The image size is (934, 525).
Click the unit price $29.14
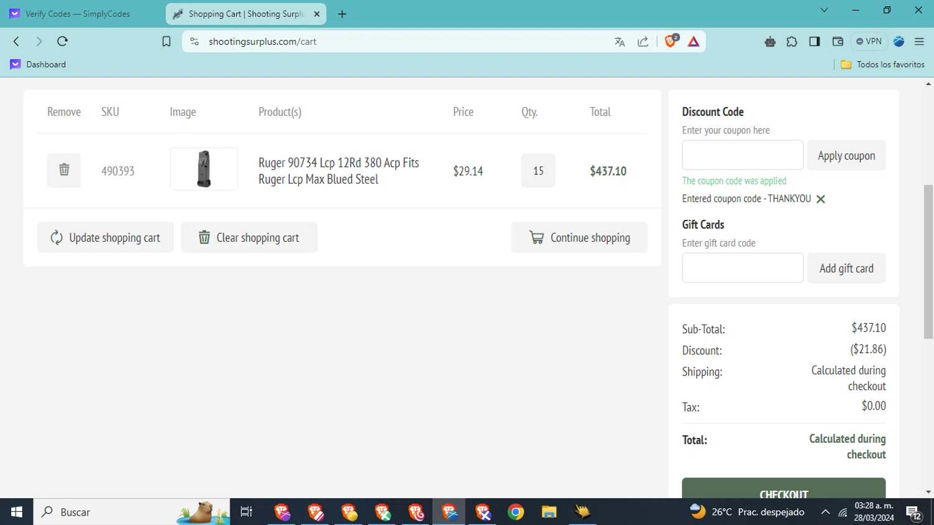click(468, 171)
